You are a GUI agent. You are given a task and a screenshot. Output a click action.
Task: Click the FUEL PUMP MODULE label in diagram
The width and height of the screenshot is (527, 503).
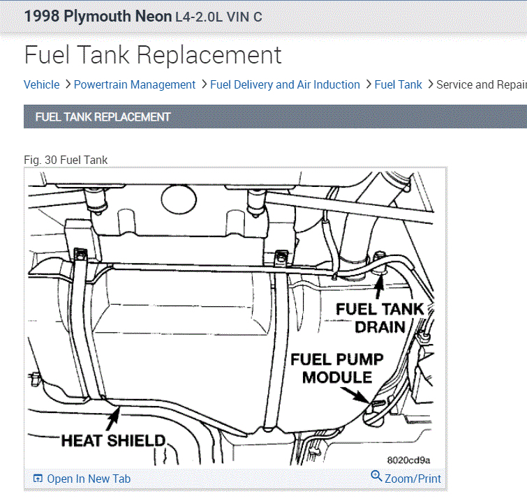[x=336, y=368]
